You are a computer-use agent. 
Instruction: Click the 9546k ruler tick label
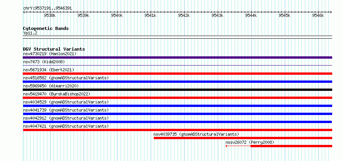click(318, 15)
